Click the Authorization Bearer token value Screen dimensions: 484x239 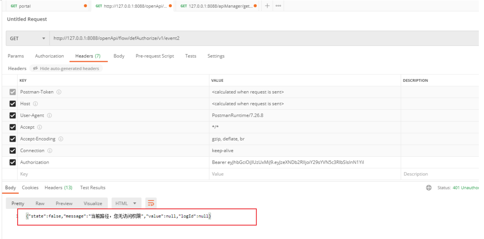[x=288, y=162]
